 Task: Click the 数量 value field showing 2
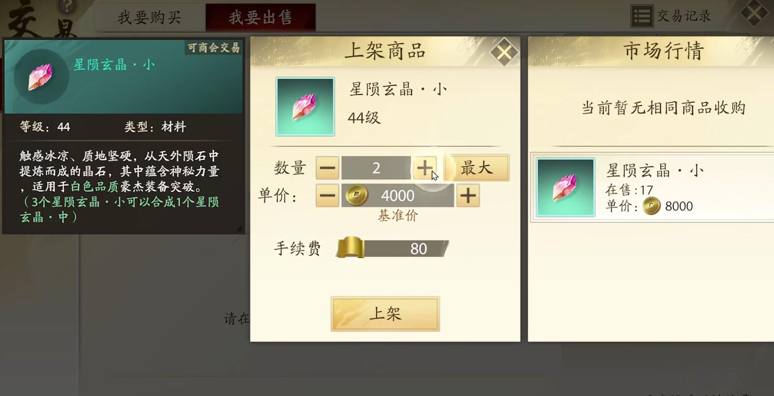click(x=376, y=168)
